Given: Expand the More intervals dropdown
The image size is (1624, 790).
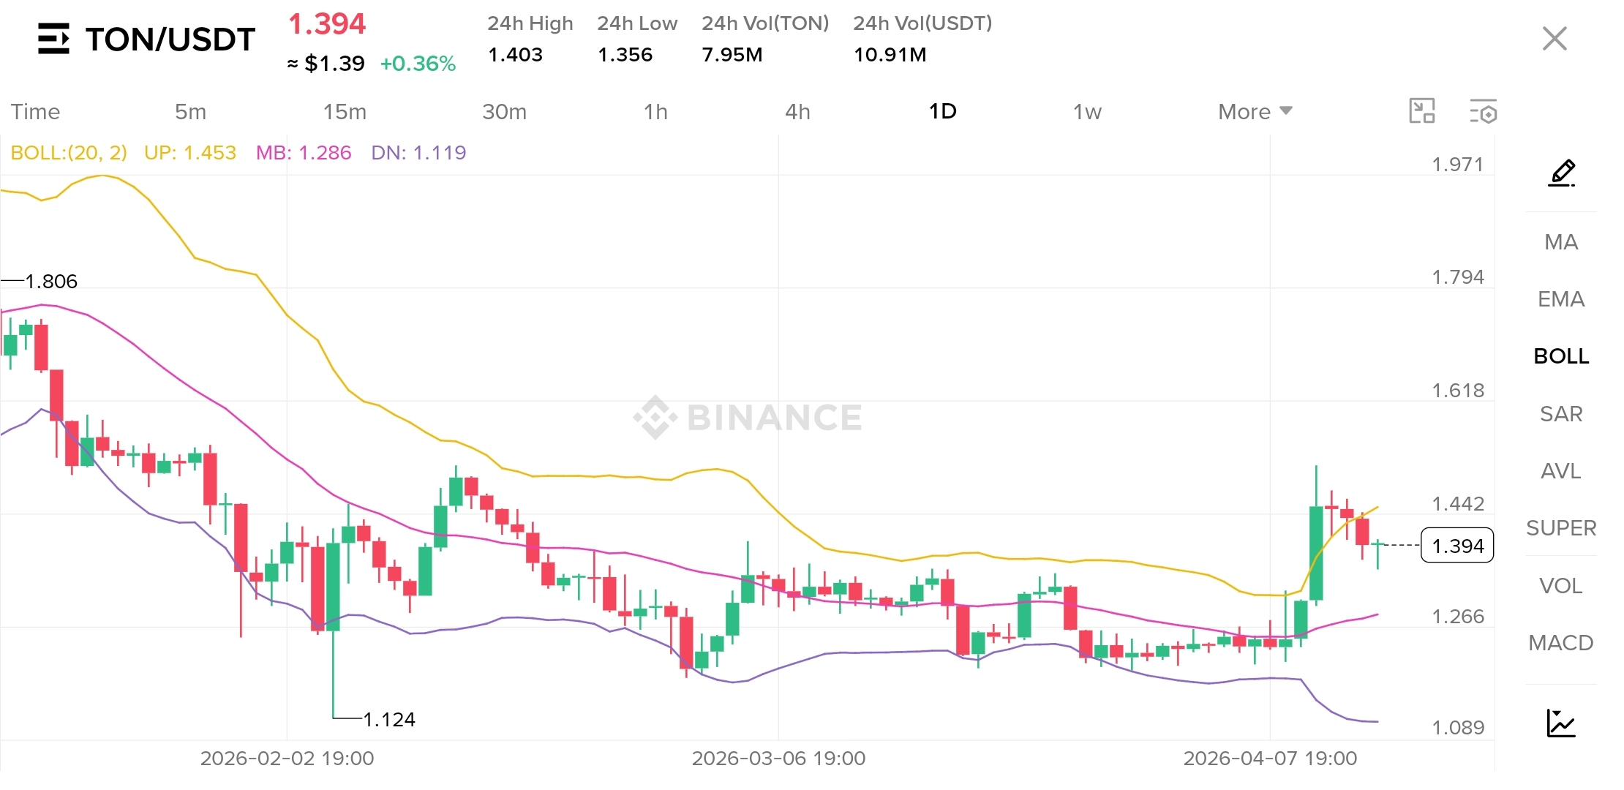Looking at the screenshot, I should pos(1255,112).
